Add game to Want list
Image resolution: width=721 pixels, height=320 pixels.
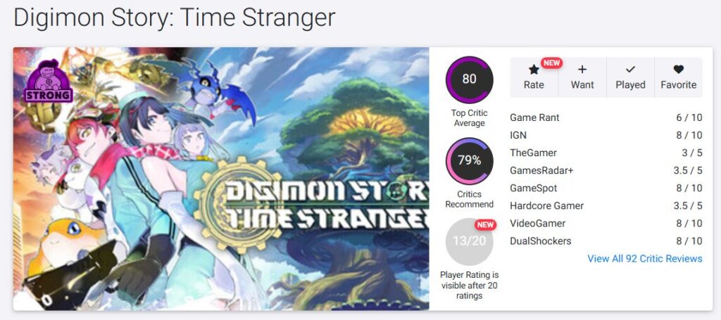coord(582,77)
